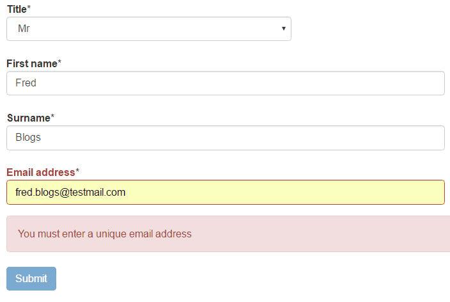The image size is (450, 302).
Task: Click the empty area inside the Email field
Action: 288,192
